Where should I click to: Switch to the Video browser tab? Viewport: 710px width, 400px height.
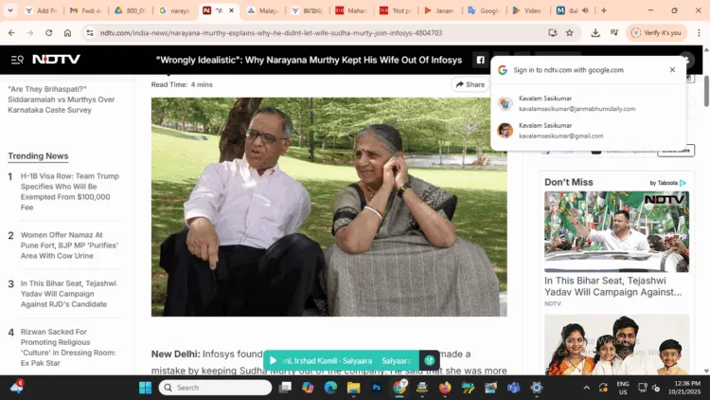pos(528,10)
